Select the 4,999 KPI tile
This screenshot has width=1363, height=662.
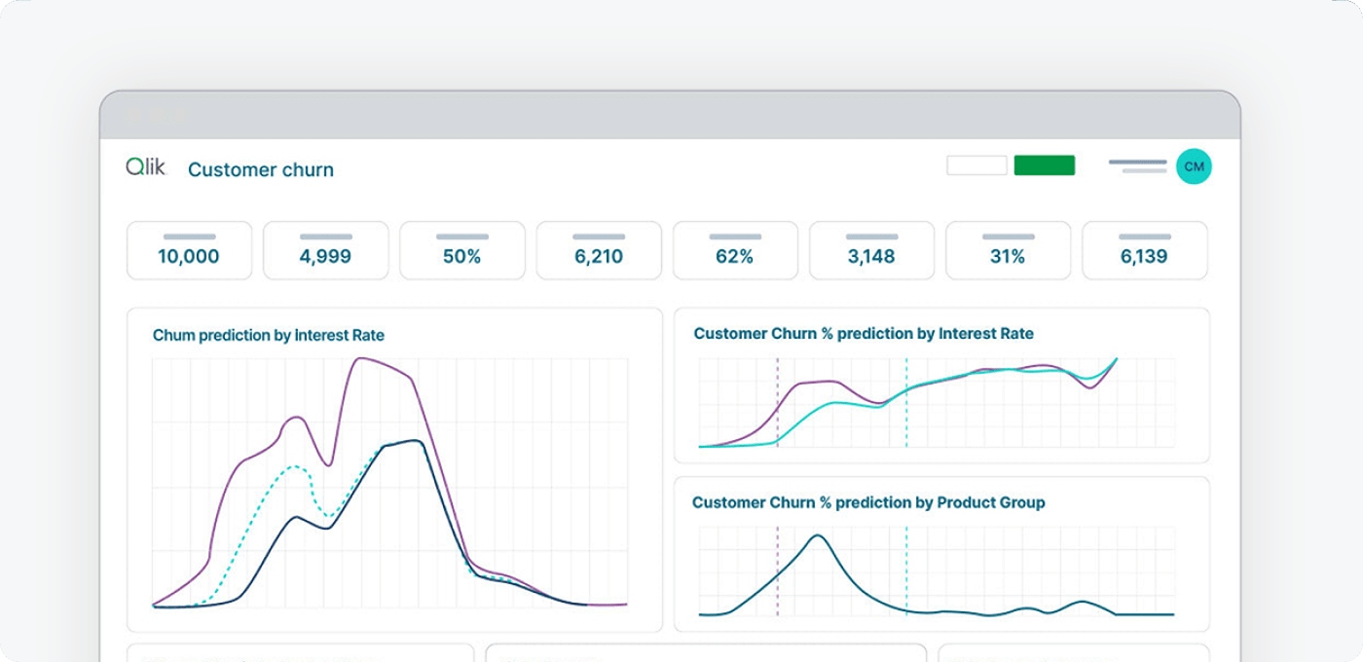[325, 250]
